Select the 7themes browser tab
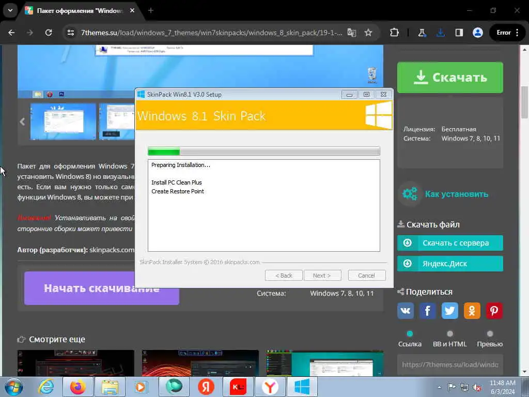The height and width of the screenshot is (397, 529). (80, 11)
